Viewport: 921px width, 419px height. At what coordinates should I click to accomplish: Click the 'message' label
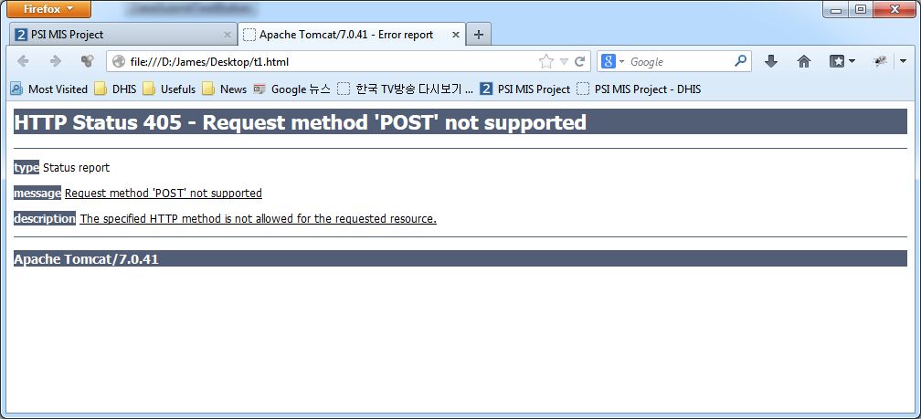coord(37,194)
